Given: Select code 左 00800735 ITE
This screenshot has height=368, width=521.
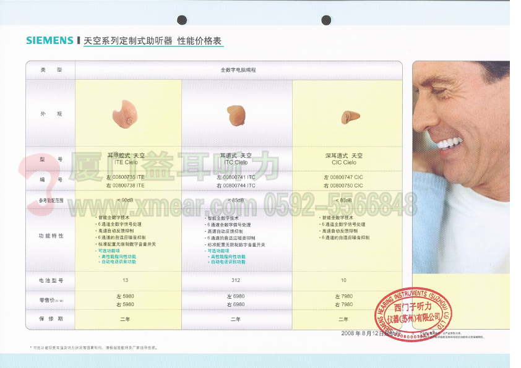Looking at the screenshot, I should tap(125, 177).
